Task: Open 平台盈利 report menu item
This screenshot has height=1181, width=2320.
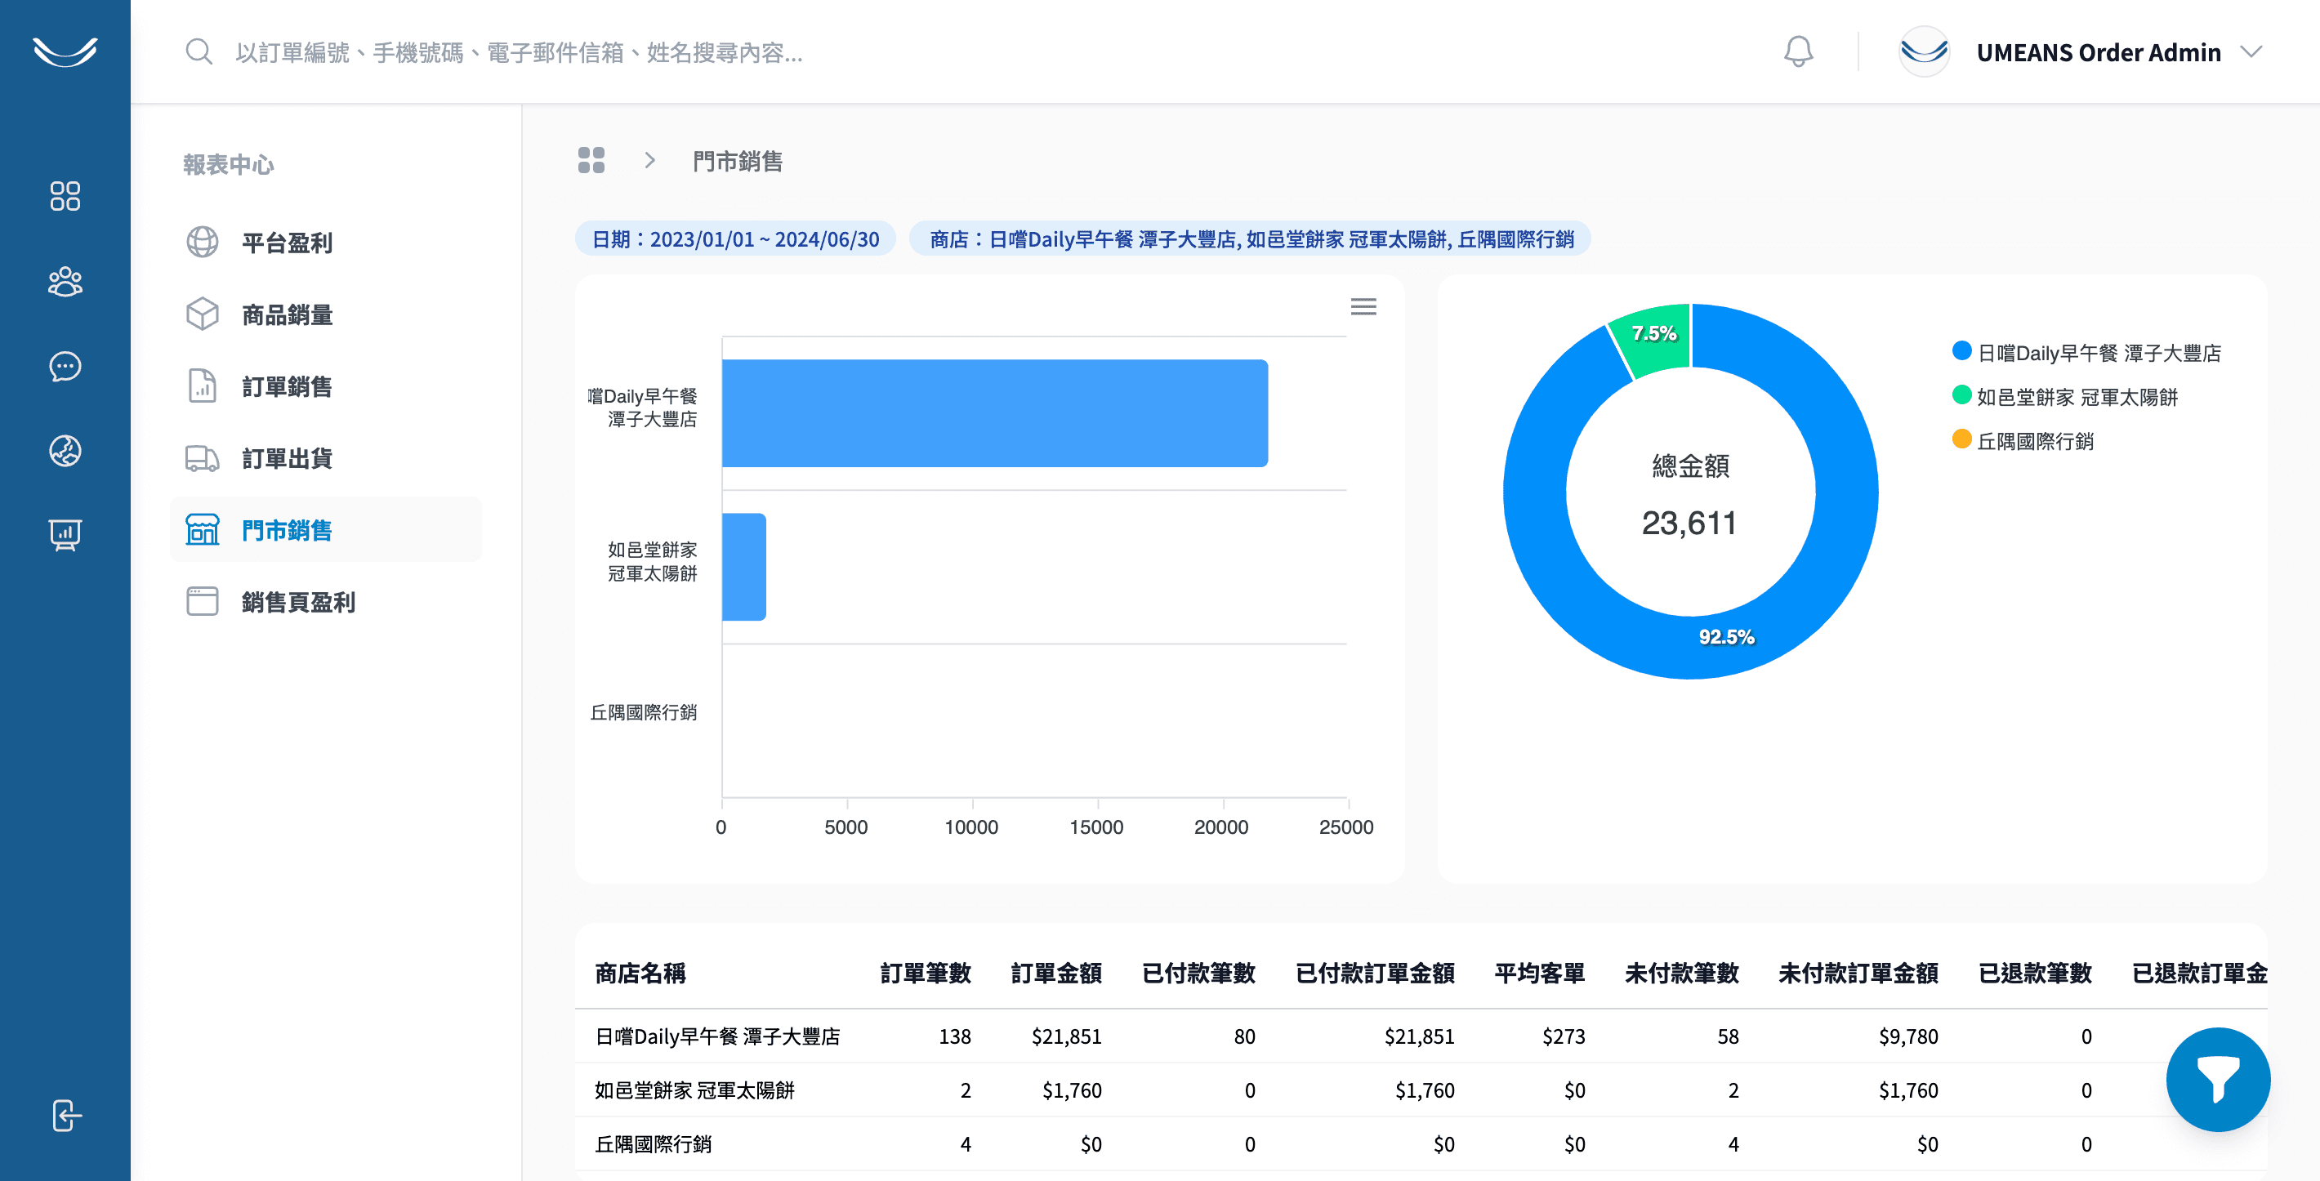Action: pyautogui.click(x=287, y=242)
